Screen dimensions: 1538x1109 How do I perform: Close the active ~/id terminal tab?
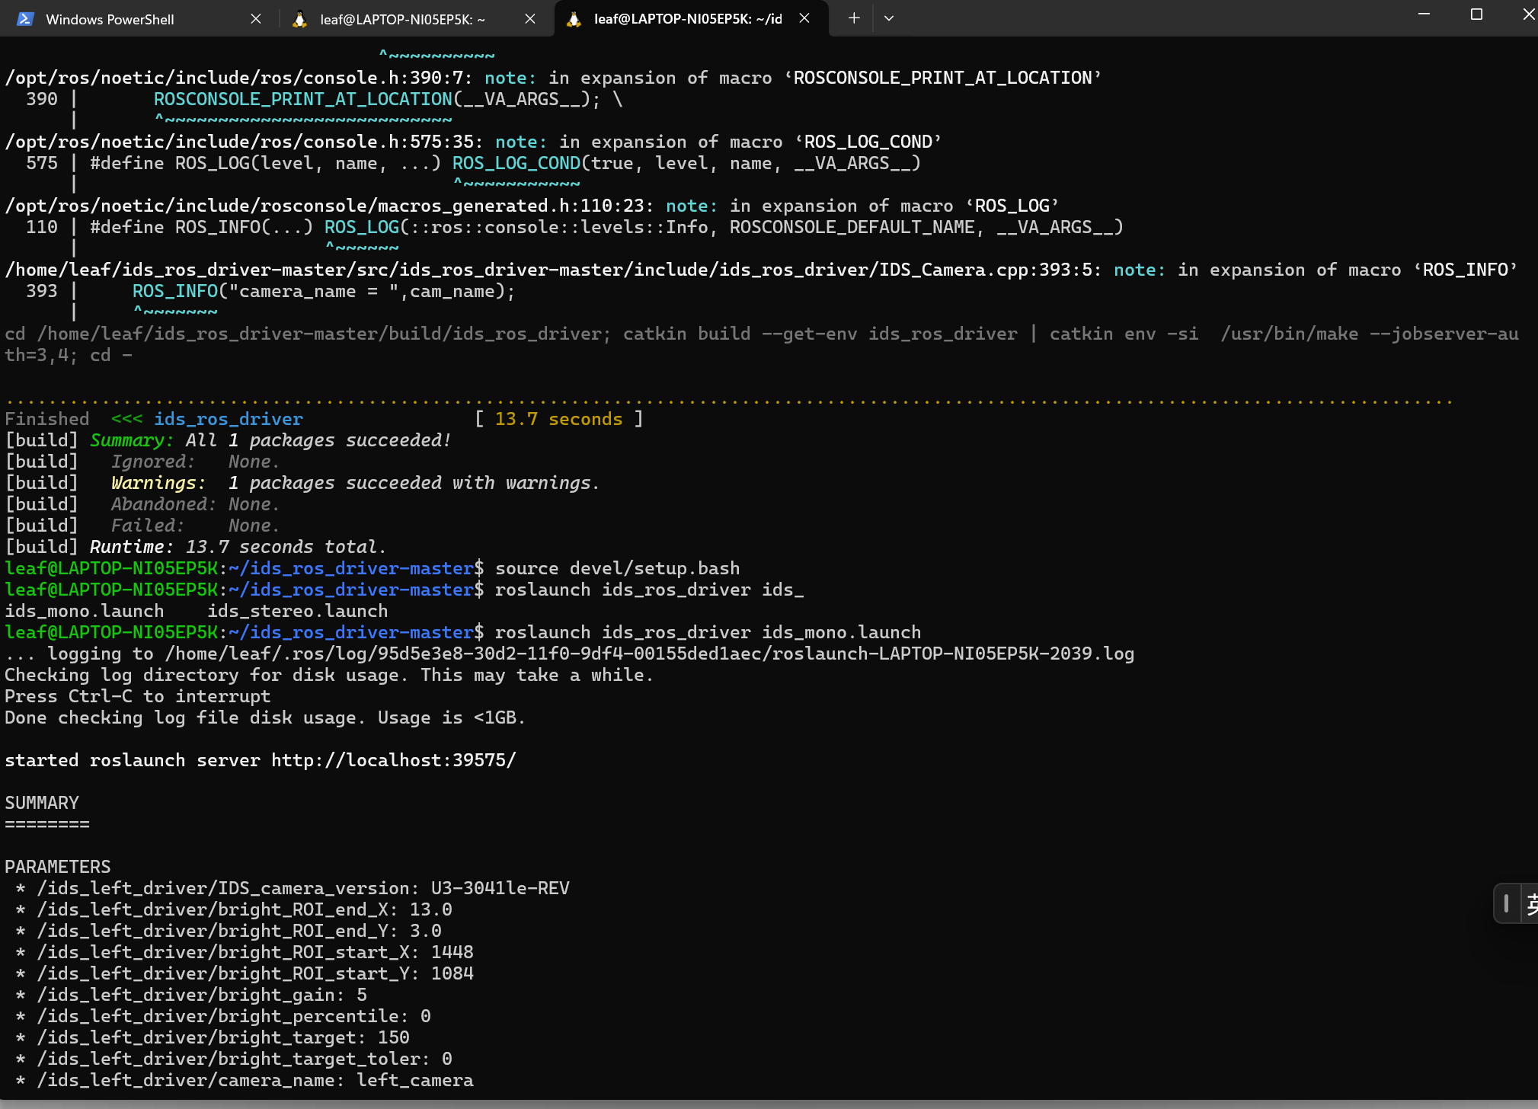804,18
